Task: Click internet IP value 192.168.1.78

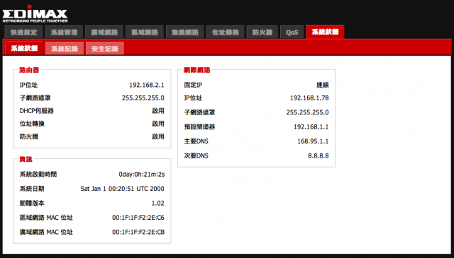Action: click(309, 98)
